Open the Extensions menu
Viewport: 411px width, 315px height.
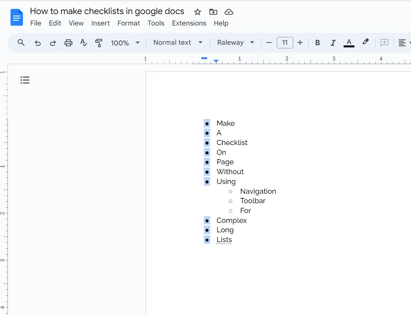[x=189, y=23]
